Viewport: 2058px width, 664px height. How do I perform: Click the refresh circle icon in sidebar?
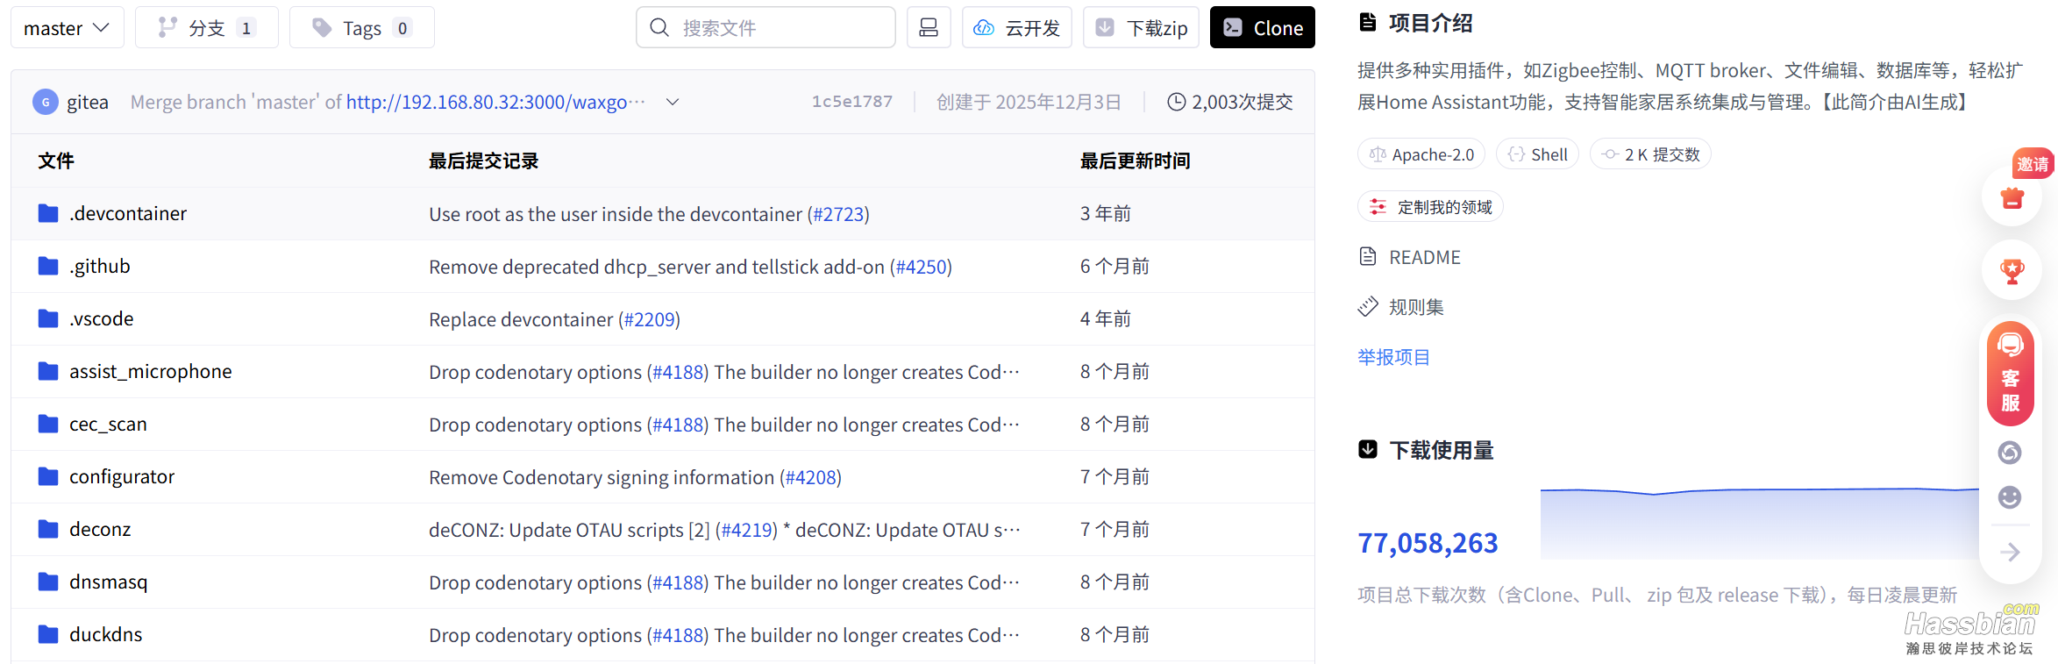coord(2010,453)
